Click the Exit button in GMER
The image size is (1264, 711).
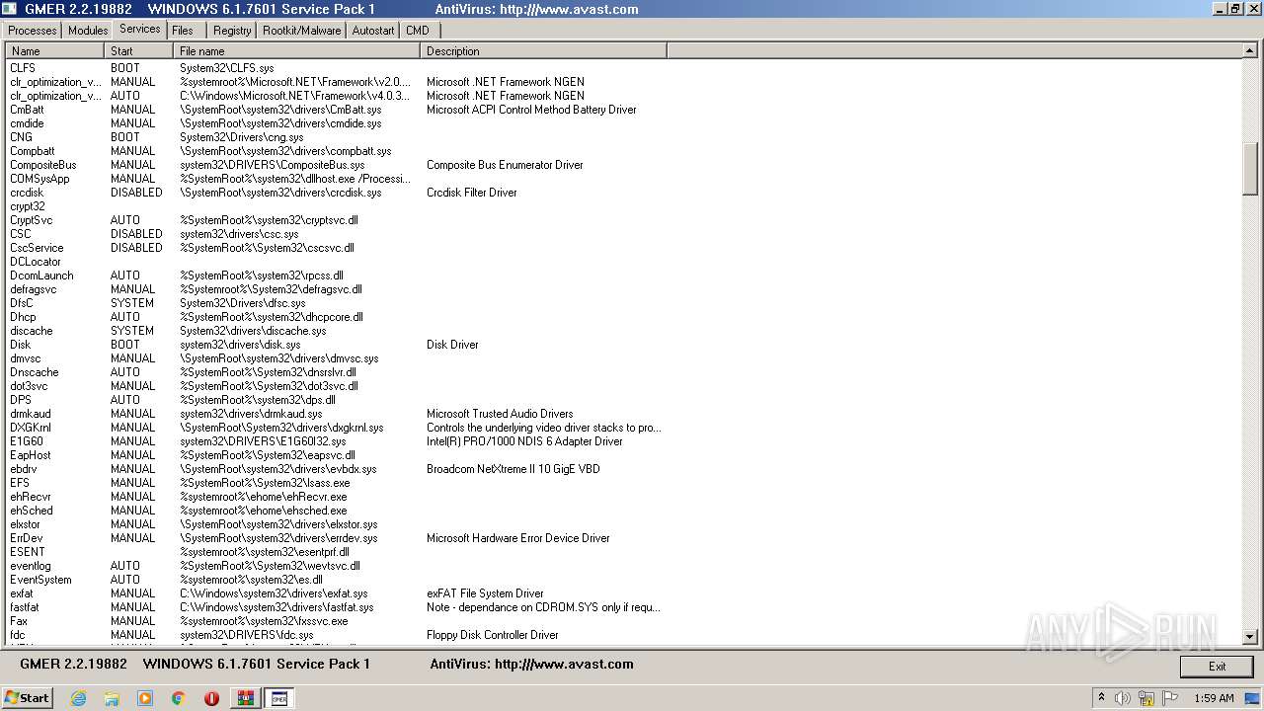point(1217,667)
